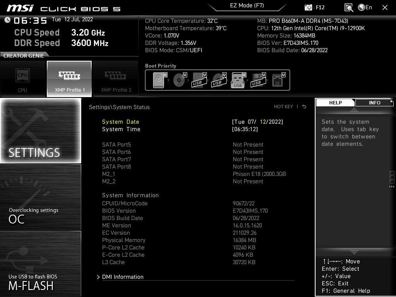Click the Settings\System Status breadcrumb
Image resolution: width=396 pixels, height=297 pixels.
pyautogui.click(x=119, y=107)
